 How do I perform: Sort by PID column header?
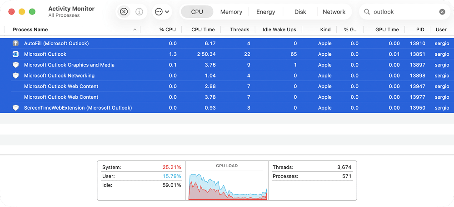(x=420, y=29)
